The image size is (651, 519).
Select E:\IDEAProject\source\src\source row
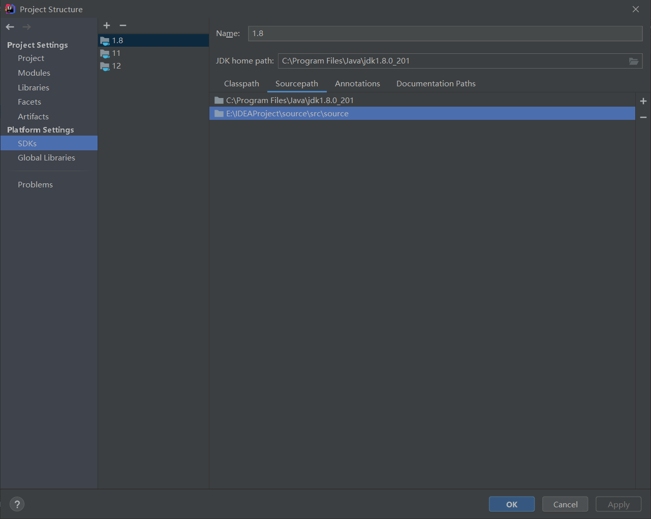[422, 114]
